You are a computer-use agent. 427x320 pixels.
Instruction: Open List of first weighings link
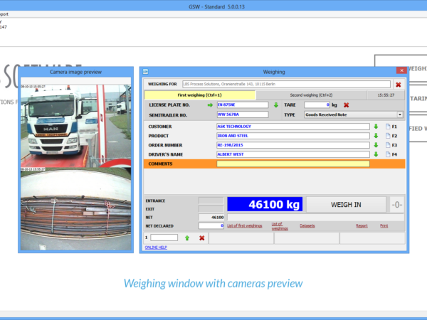(x=245, y=226)
